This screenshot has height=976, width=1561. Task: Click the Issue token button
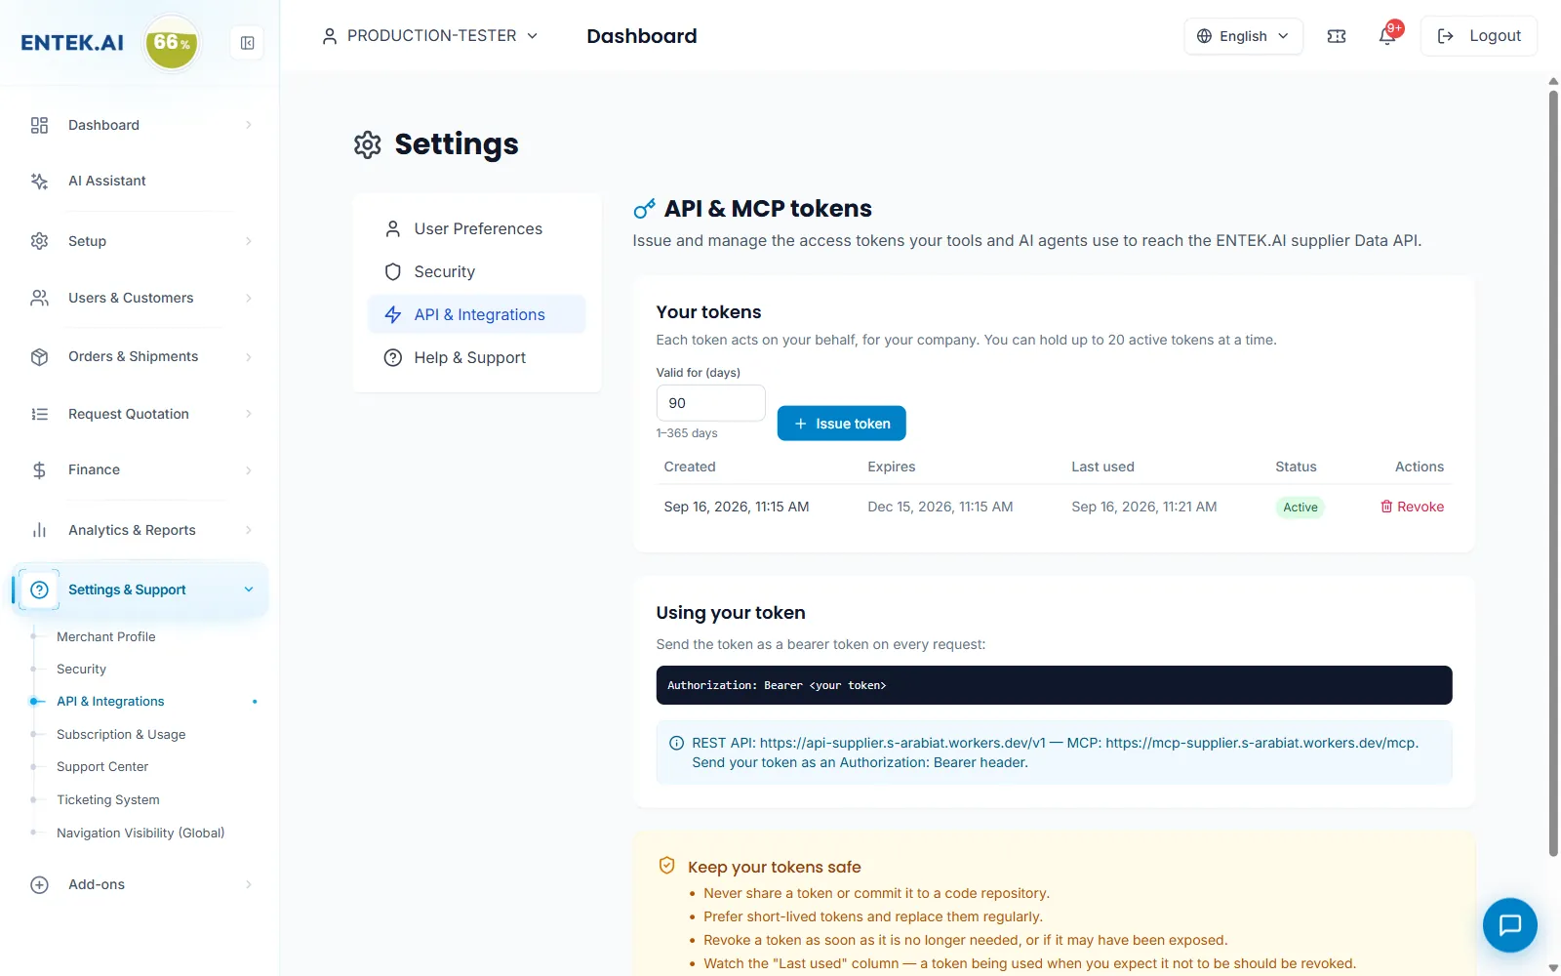coord(841,424)
